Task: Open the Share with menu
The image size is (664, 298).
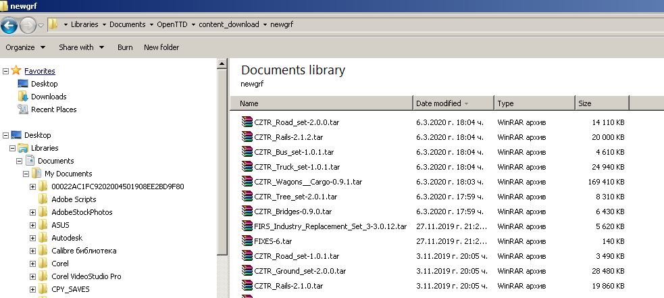Action: [x=81, y=47]
